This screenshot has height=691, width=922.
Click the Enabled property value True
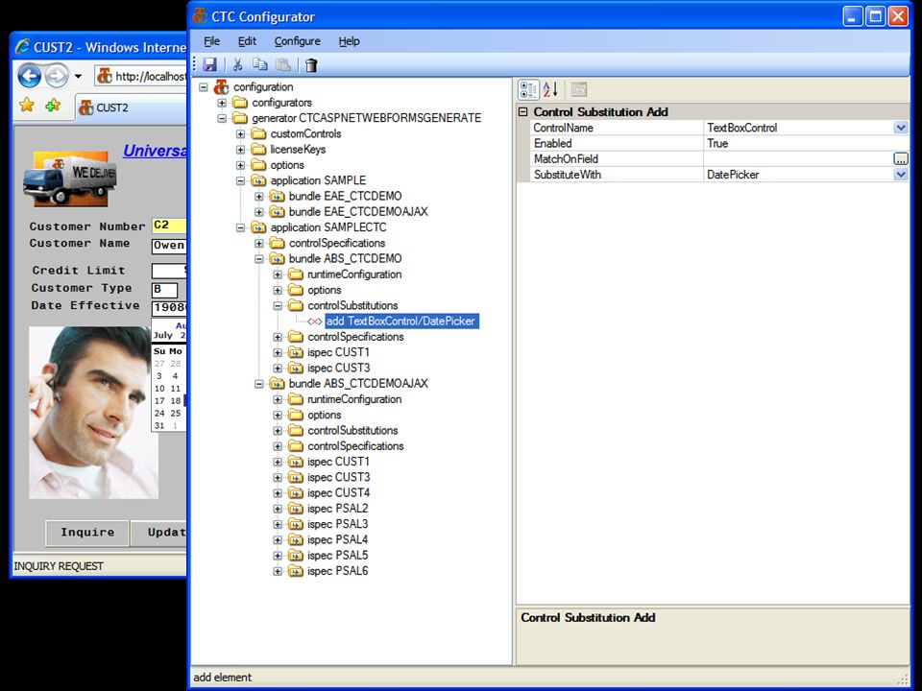coord(717,143)
